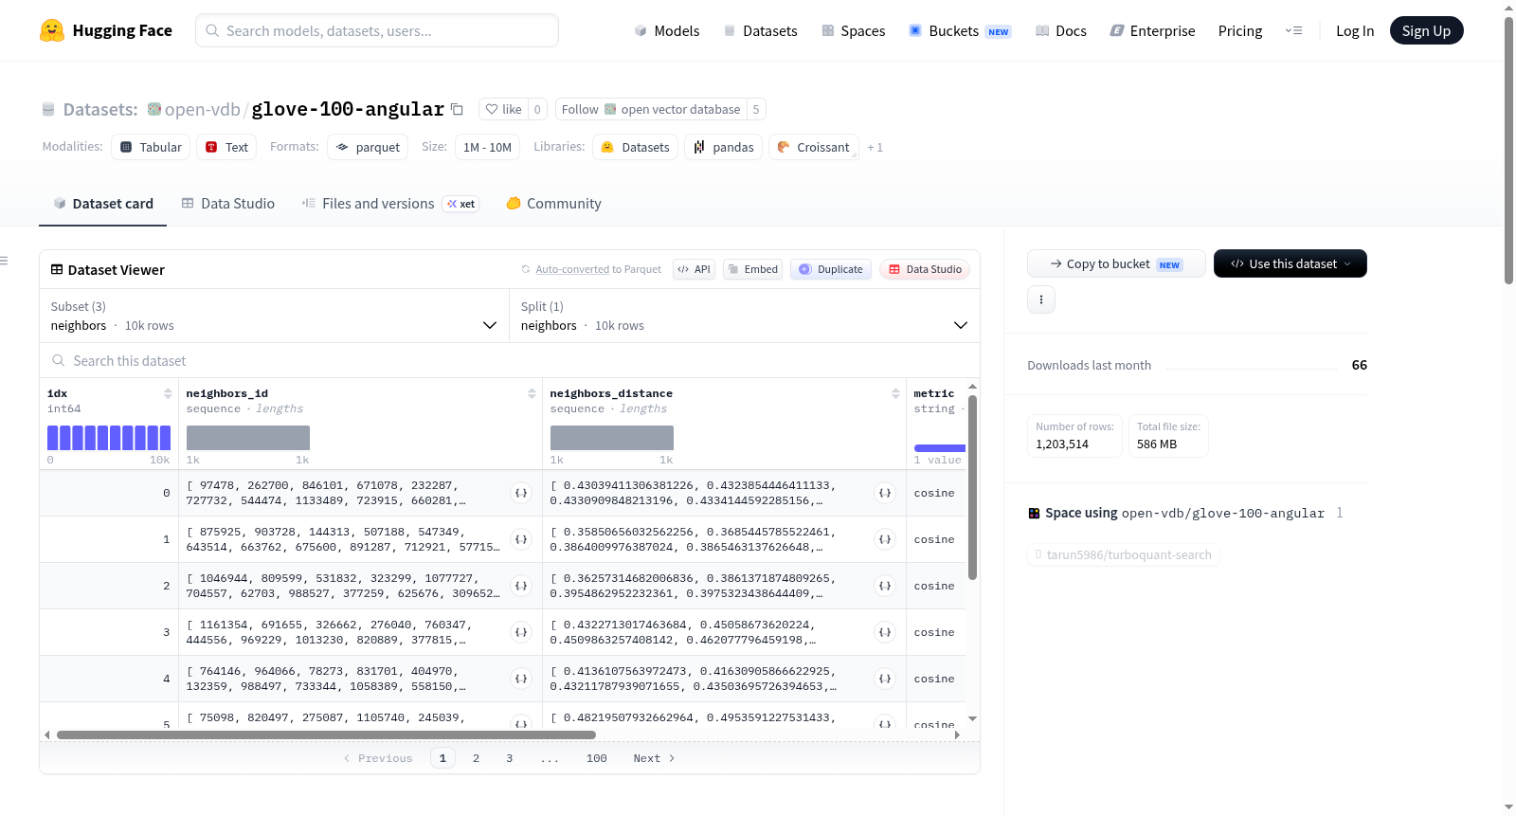Expand row 4 neighbors_distance cell value
Viewport: 1516px width, 816px height.
pyautogui.click(x=885, y=679)
